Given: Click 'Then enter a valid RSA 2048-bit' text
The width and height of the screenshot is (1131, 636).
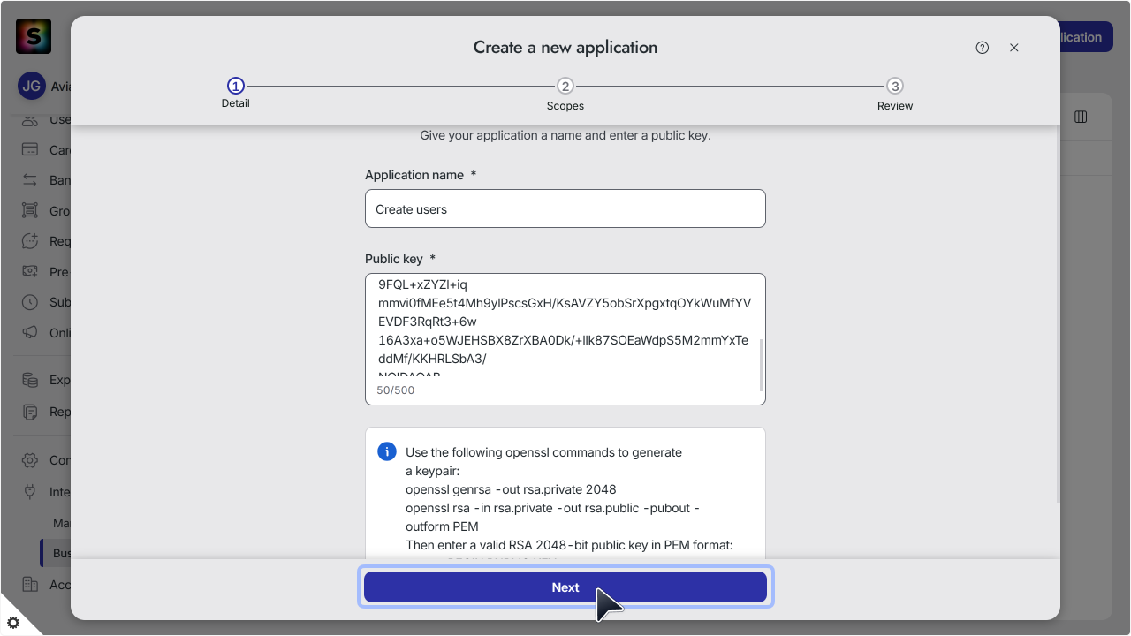Looking at the screenshot, I should pos(569,545).
